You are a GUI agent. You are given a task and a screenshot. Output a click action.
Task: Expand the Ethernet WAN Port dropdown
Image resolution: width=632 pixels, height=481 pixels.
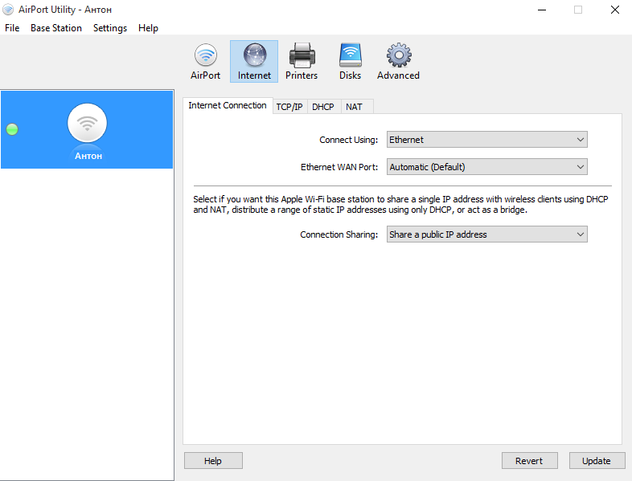point(486,167)
